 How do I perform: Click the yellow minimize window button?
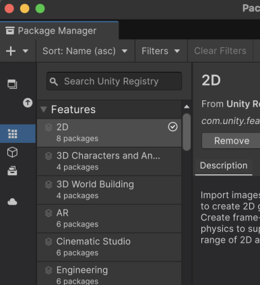point(25,9)
